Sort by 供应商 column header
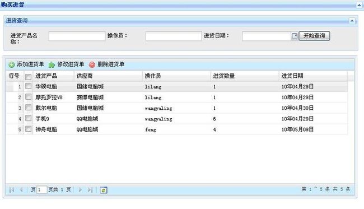 (108, 76)
